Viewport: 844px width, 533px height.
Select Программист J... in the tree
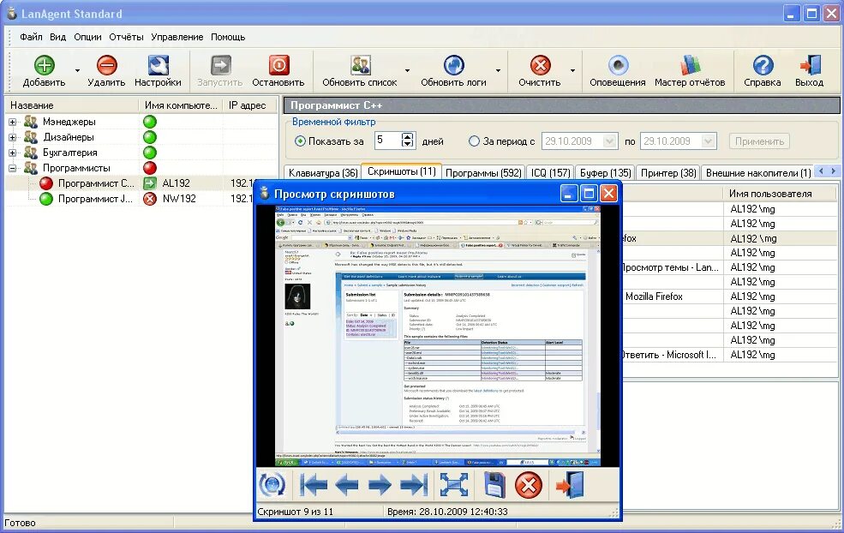point(95,199)
